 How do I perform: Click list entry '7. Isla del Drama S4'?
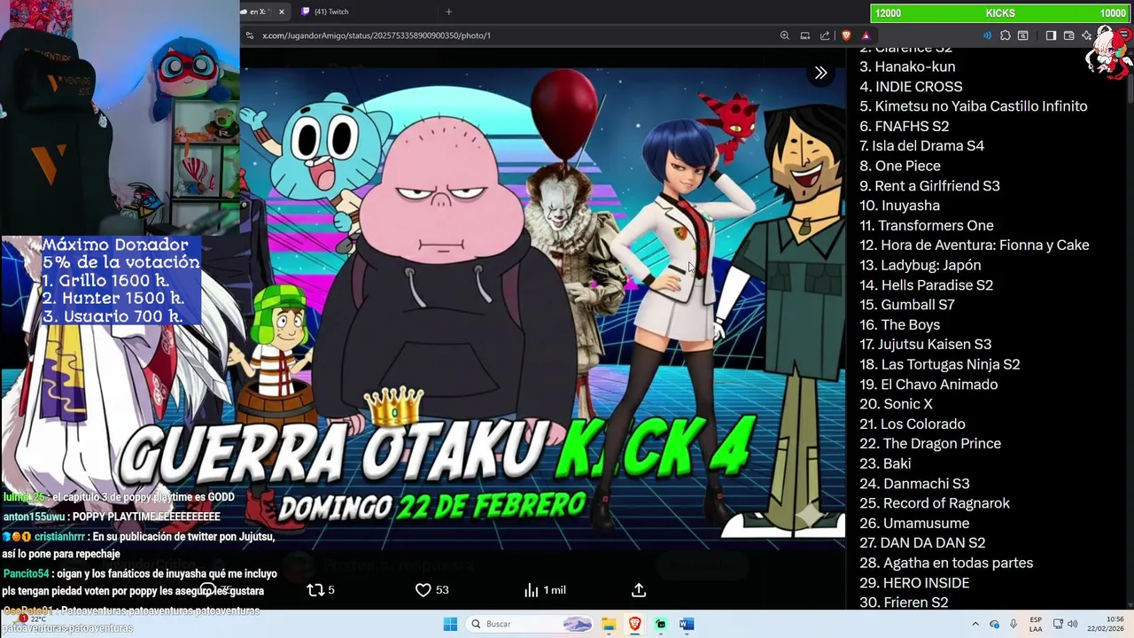point(922,145)
